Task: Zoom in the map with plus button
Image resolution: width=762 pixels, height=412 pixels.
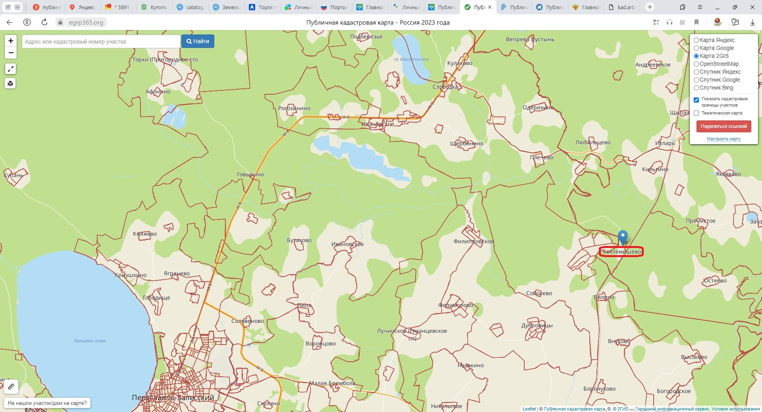Action: pos(11,41)
